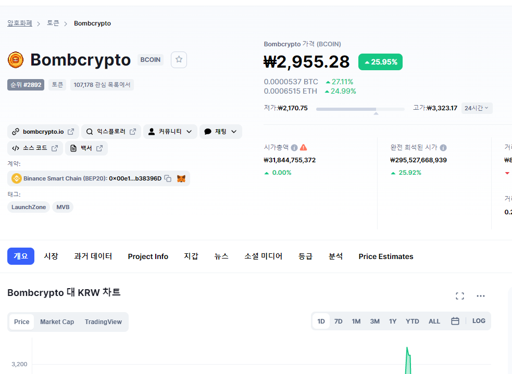Open the 24시간 time range dropdown
The height and width of the screenshot is (374, 512).
tap(477, 108)
